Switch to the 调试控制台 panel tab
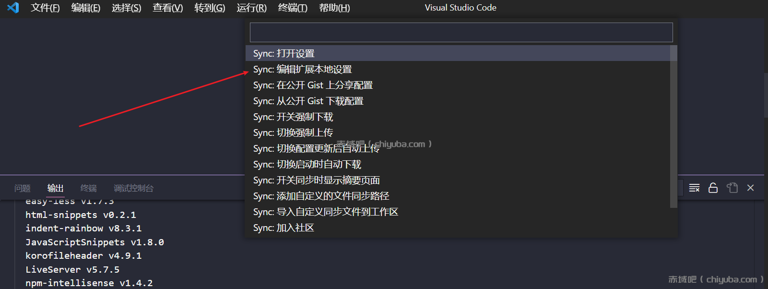The height and width of the screenshot is (289, 768). point(133,188)
